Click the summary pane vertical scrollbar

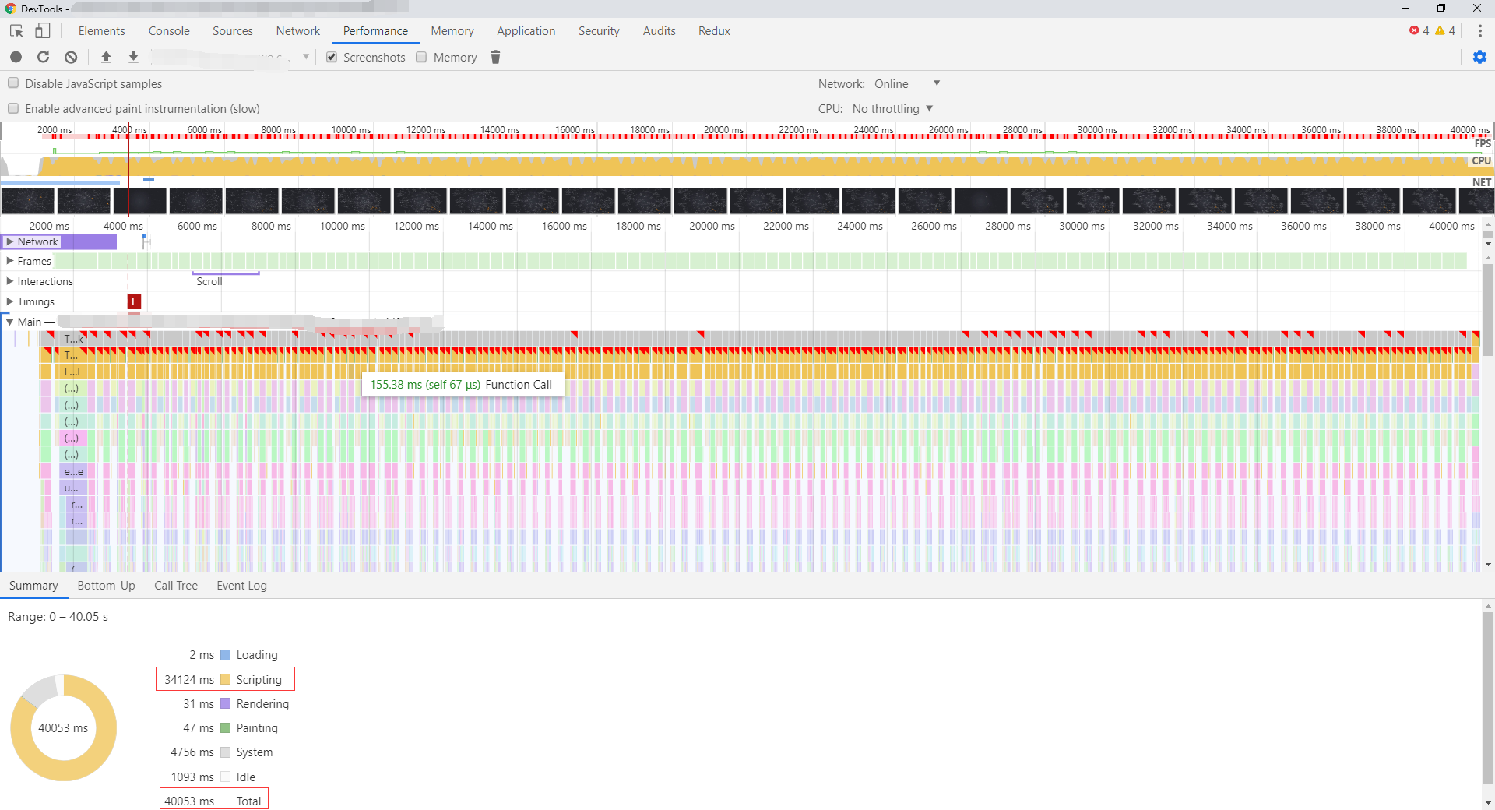1488,699
